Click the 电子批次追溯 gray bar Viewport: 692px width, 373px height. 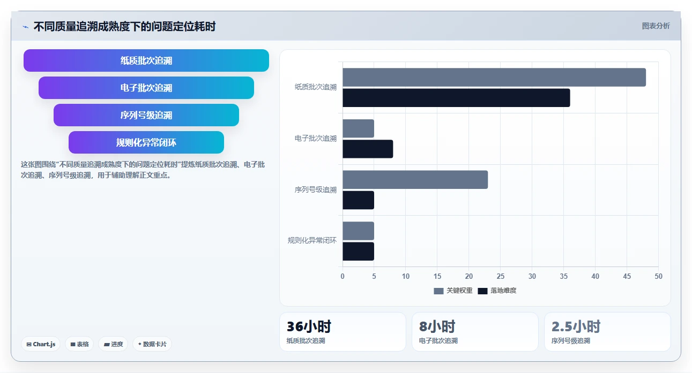click(358, 128)
